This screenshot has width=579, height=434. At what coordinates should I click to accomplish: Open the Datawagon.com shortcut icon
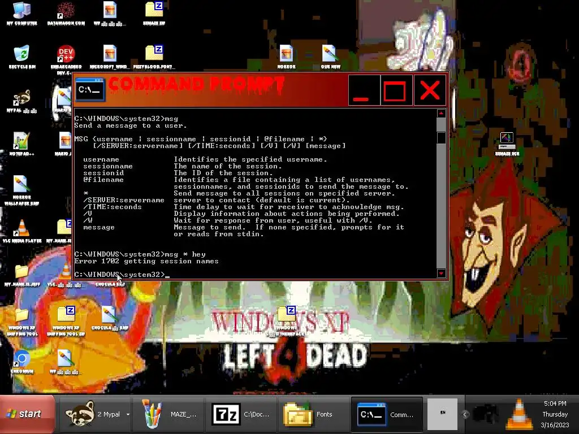tap(66, 14)
